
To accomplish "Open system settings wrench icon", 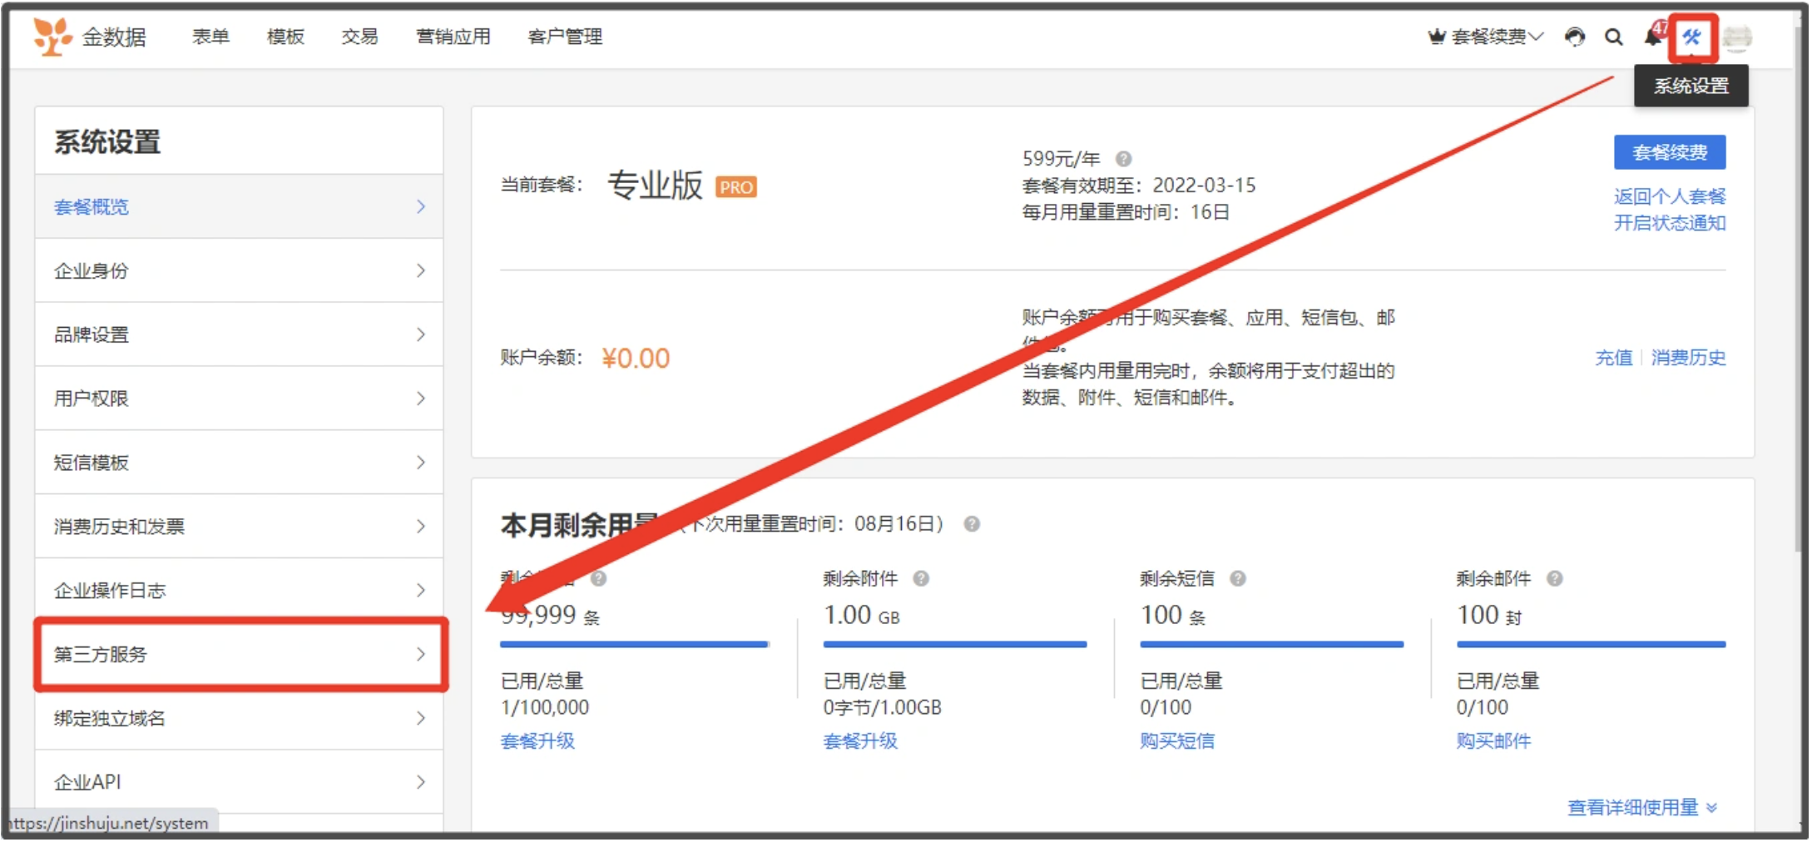I will 1691,37.
